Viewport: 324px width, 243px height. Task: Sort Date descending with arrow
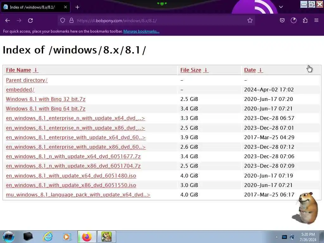pyautogui.click(x=260, y=70)
